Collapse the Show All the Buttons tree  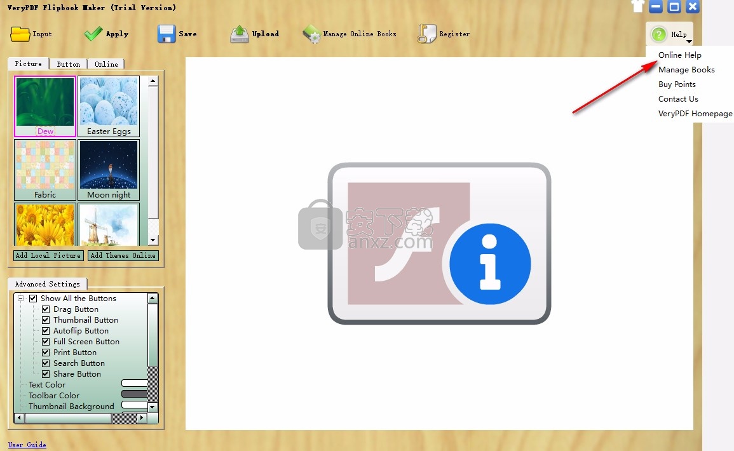coord(20,299)
